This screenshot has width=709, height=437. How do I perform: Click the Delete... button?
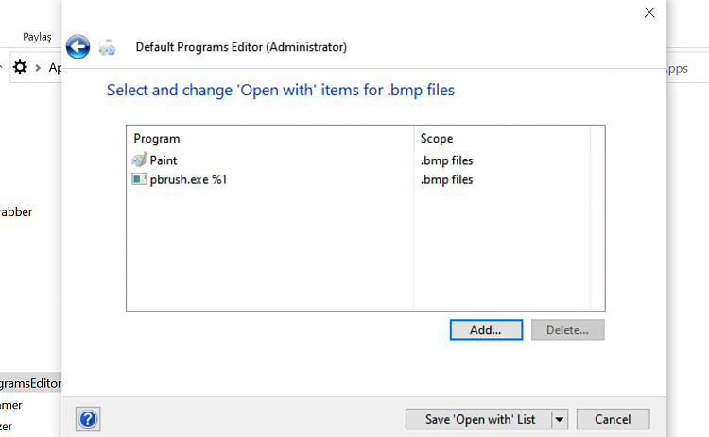[x=567, y=330]
